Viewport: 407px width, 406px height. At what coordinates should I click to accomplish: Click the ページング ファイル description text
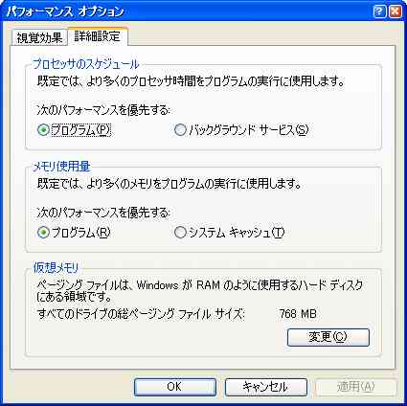(x=200, y=291)
